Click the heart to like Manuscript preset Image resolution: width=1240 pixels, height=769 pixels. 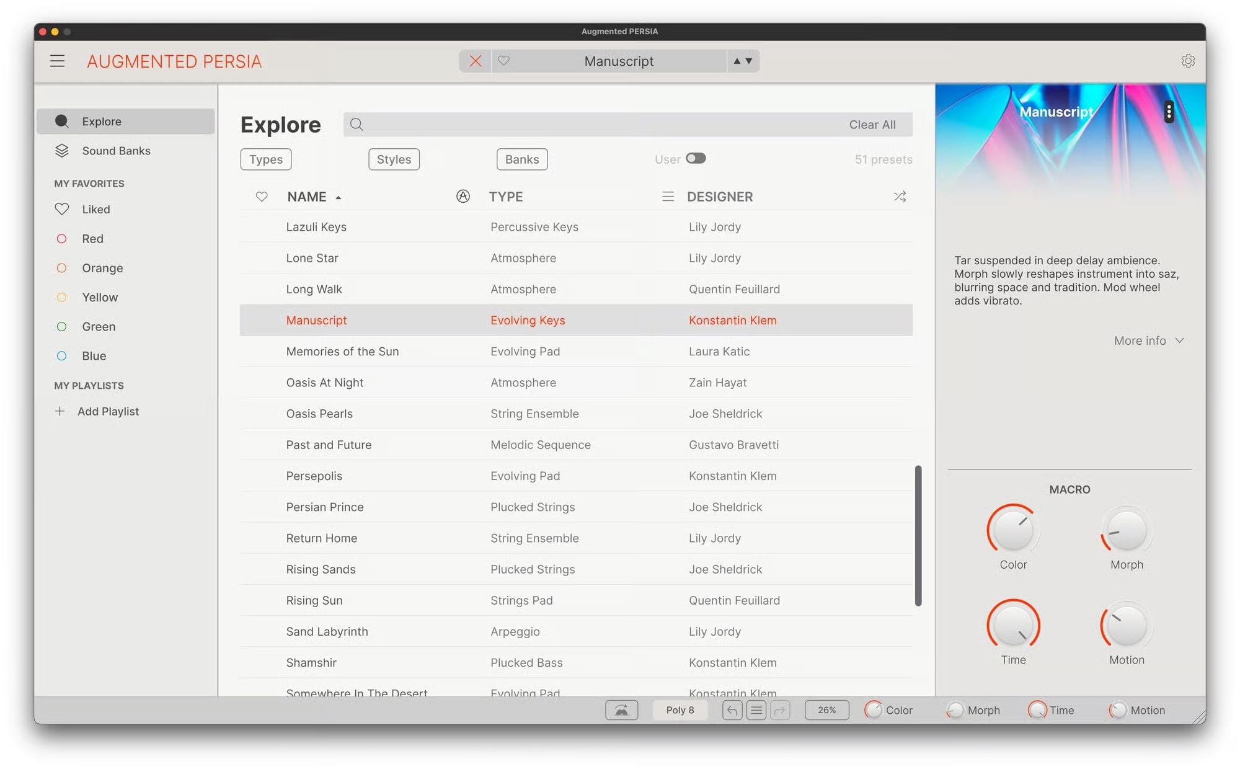click(x=503, y=61)
